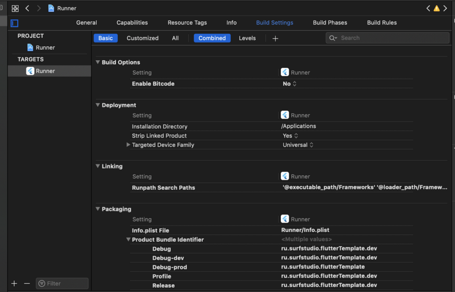Select the Basic filter toggle

(x=106, y=38)
